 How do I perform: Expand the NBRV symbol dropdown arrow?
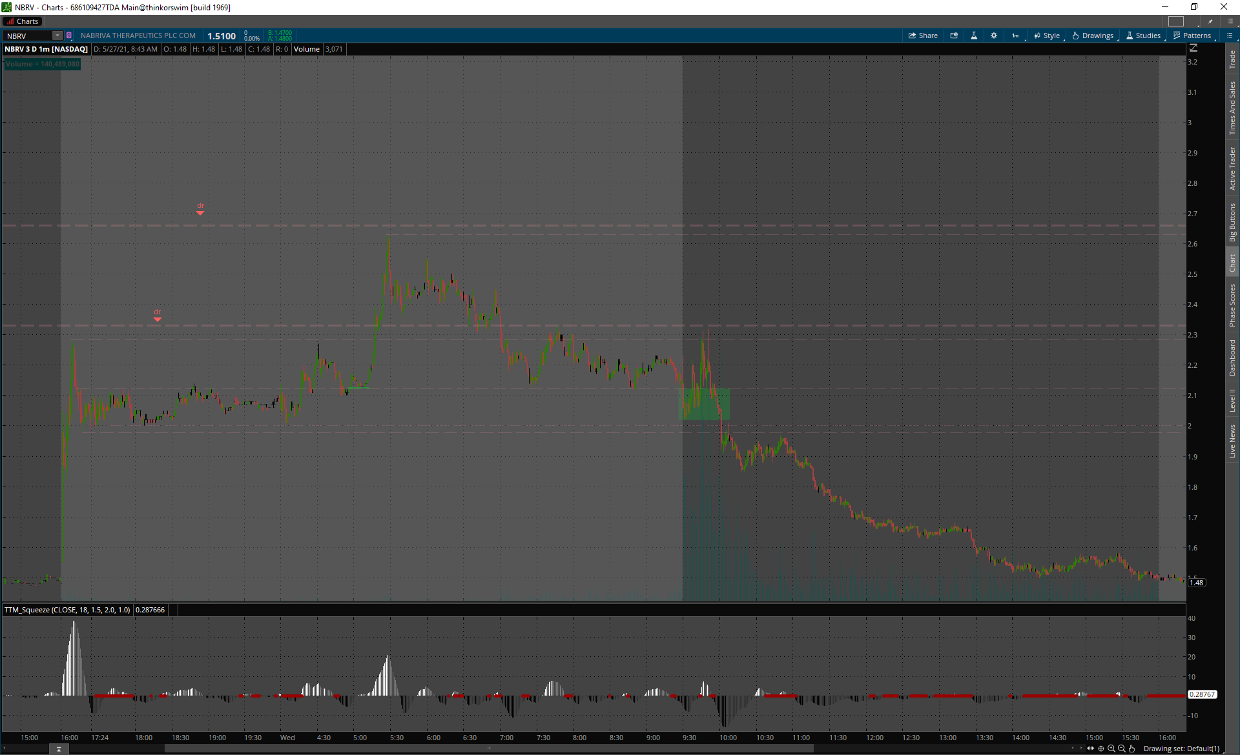[57, 35]
